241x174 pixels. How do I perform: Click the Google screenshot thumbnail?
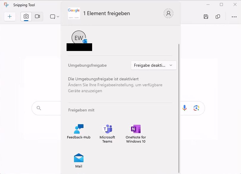coord(74,13)
